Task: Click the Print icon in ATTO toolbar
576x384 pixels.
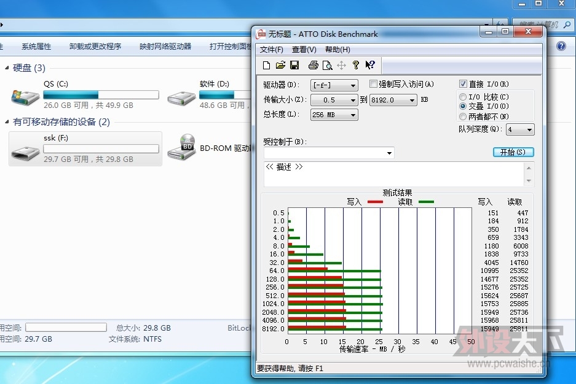Action: [313, 65]
